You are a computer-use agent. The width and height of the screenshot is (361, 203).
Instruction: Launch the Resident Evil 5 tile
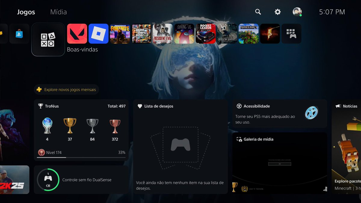(x=270, y=34)
